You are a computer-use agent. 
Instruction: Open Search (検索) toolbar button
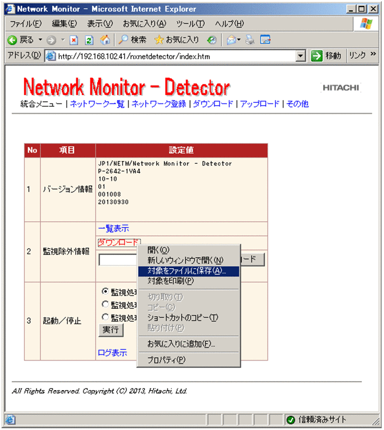click(133, 40)
